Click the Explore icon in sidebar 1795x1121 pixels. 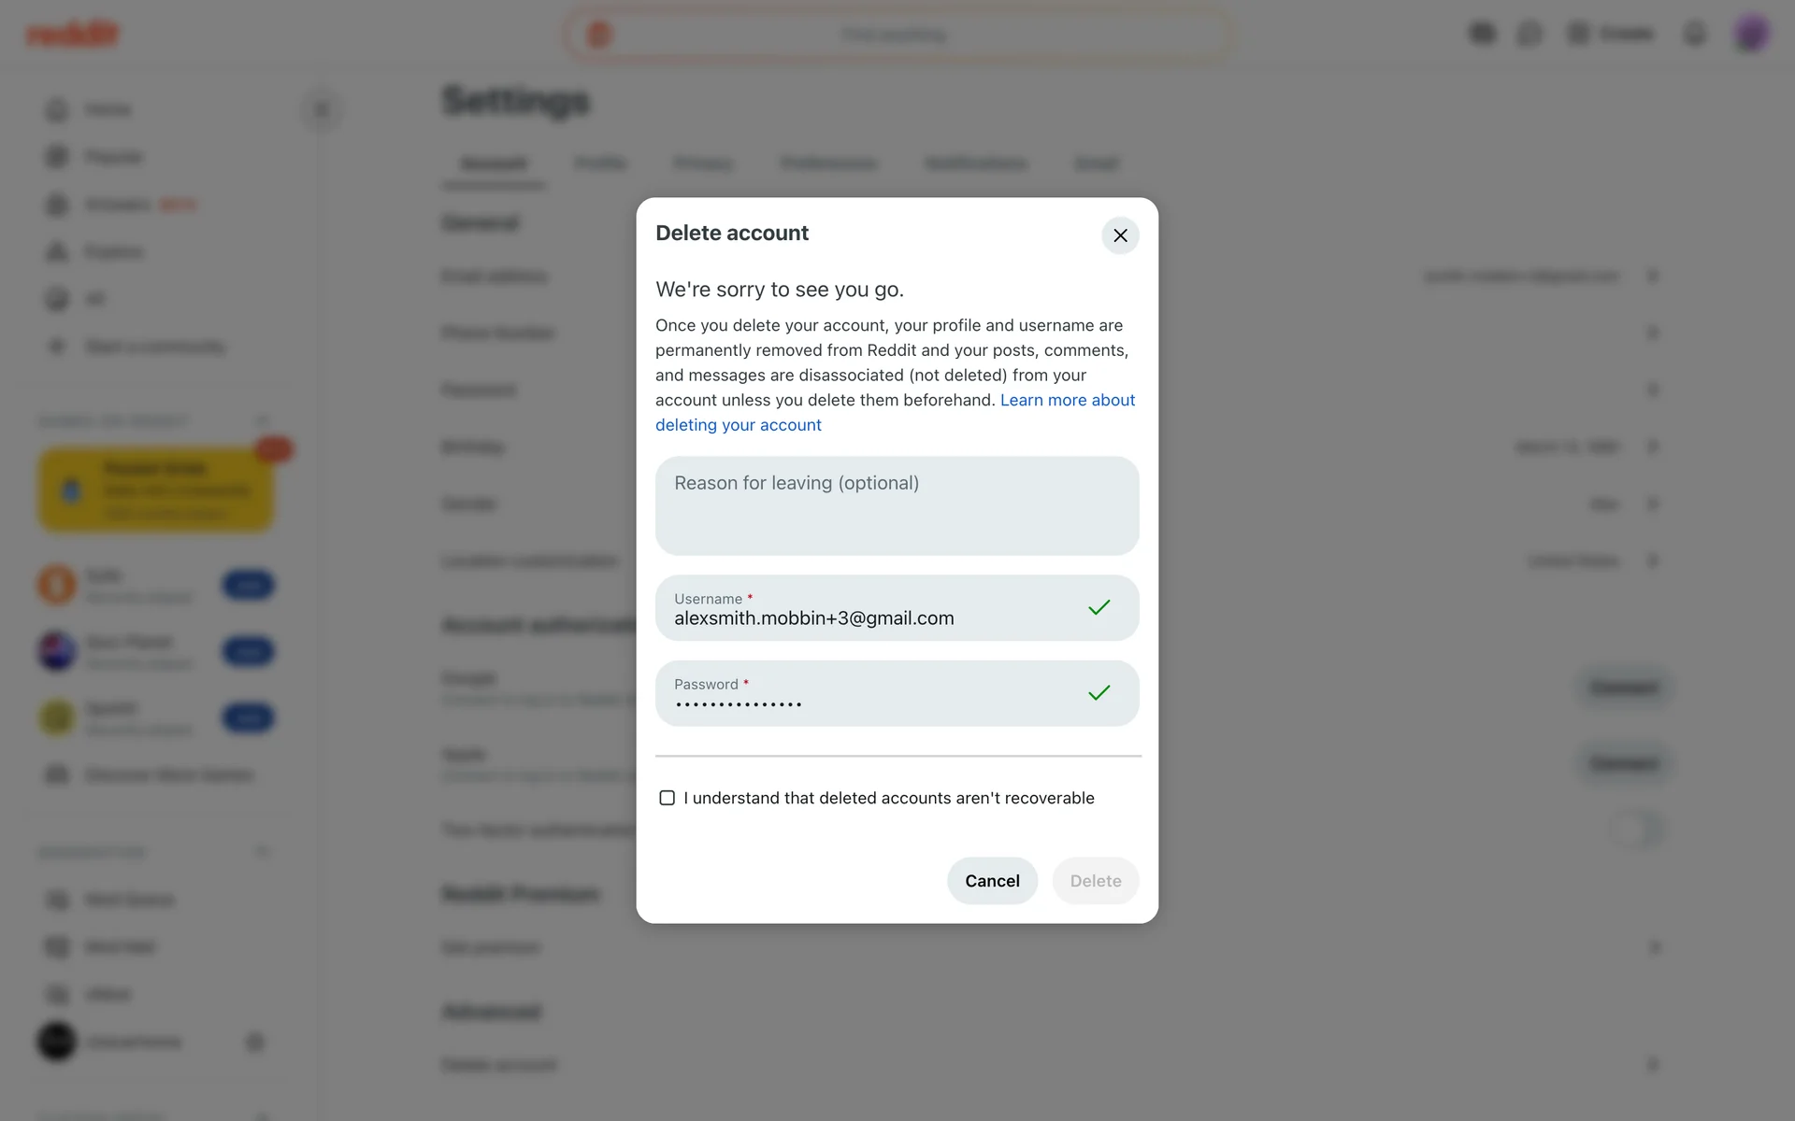(57, 252)
